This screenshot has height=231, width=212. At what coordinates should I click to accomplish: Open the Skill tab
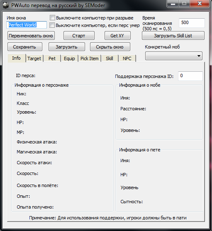tap(110, 58)
